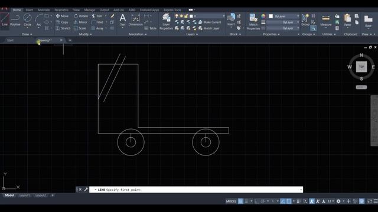The image size is (378, 212).
Task: Toggle snap mode in status bar
Action: [246, 201]
